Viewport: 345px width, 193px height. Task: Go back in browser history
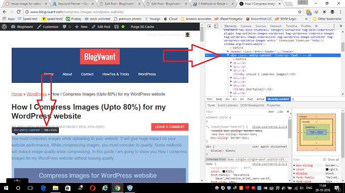coord(5,12)
